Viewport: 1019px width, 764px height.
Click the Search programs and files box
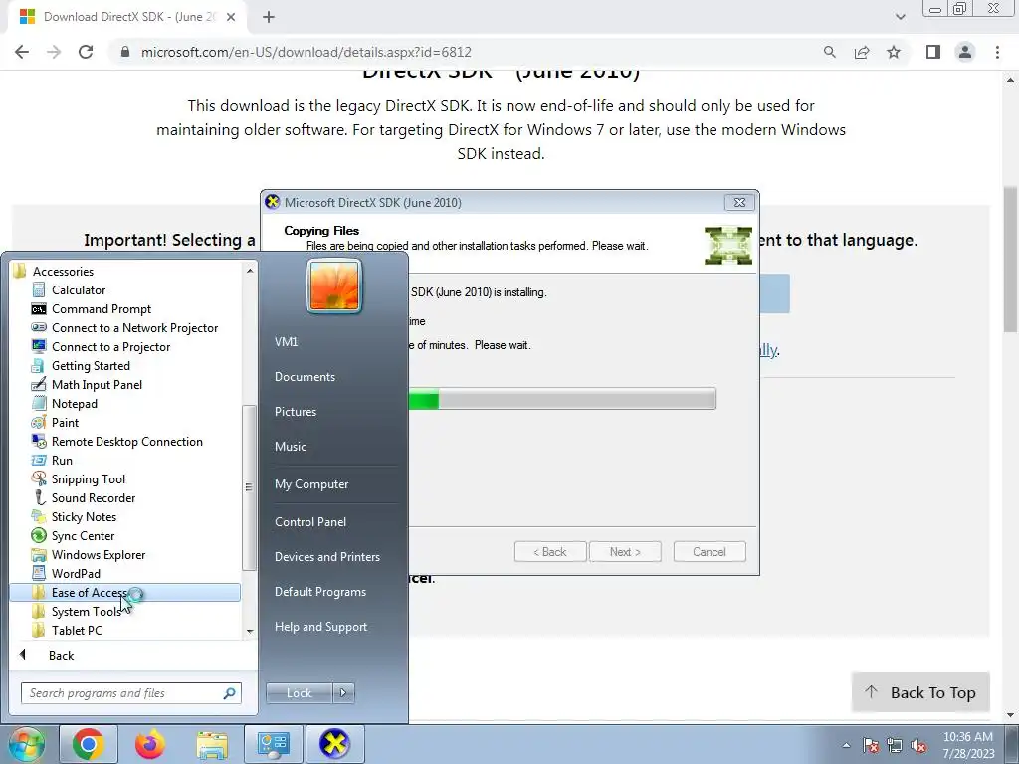[131, 693]
